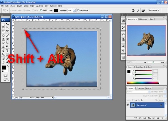Change screen mode from toolbox

(x=5, y=79)
